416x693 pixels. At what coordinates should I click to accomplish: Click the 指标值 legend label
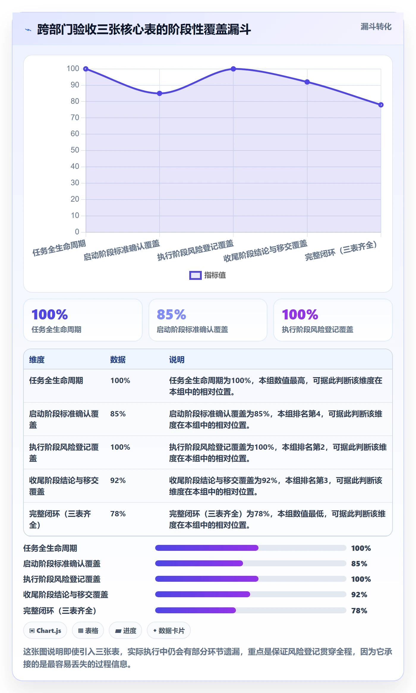point(215,275)
